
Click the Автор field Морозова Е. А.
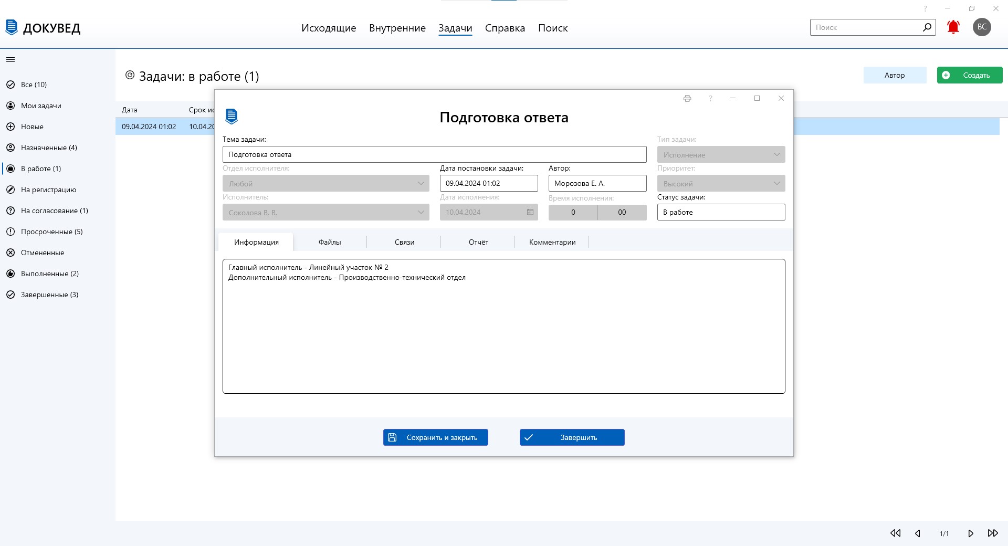(x=597, y=183)
